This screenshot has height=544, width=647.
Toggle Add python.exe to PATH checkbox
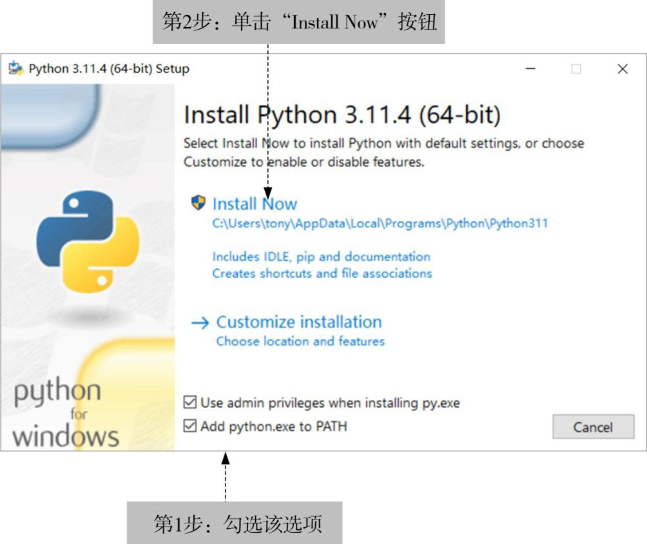tap(190, 426)
